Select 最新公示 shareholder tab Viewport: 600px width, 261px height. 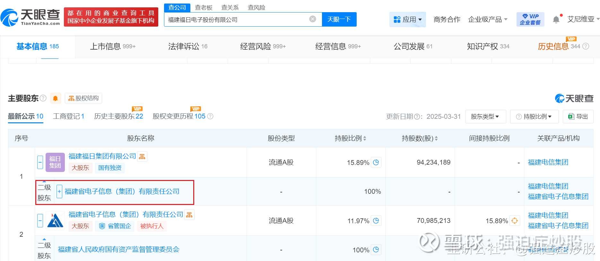coord(25,116)
